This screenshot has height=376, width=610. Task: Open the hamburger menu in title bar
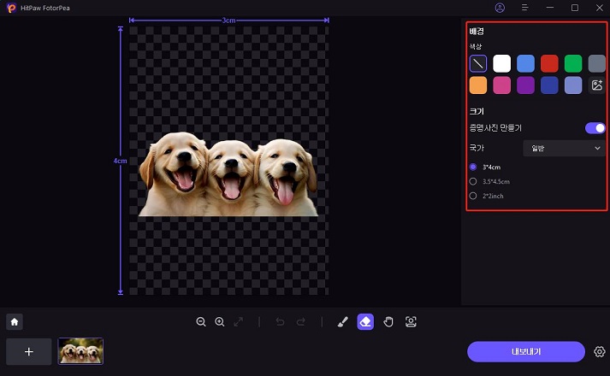click(x=524, y=8)
